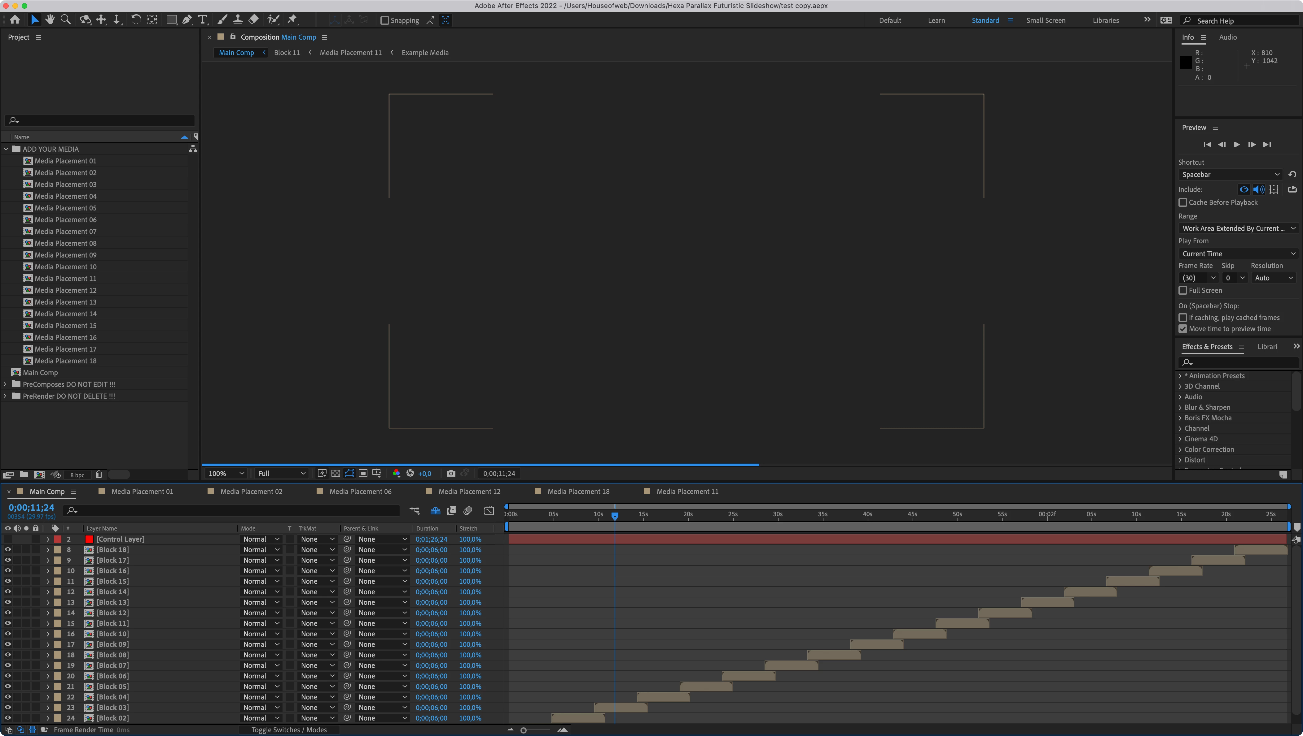
Task: Click the Toggle Switches / Modes button
Action: 289,730
